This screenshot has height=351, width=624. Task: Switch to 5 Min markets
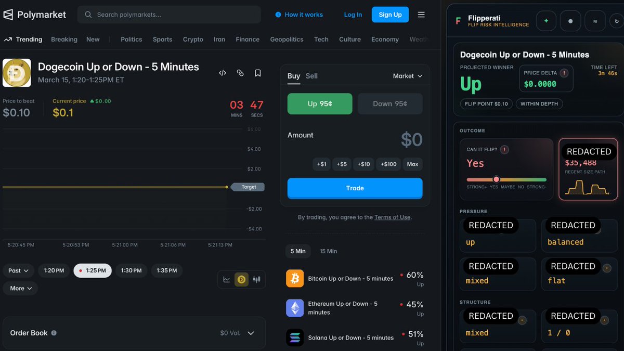click(x=298, y=251)
